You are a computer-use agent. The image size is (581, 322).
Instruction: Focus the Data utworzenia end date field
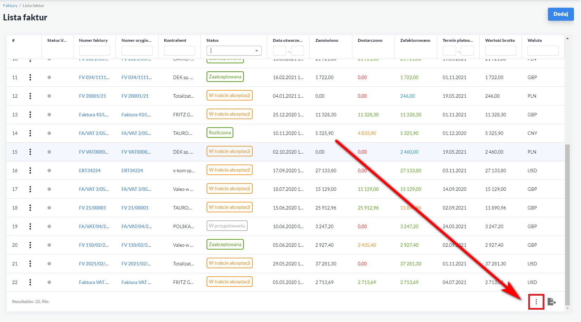298,51
